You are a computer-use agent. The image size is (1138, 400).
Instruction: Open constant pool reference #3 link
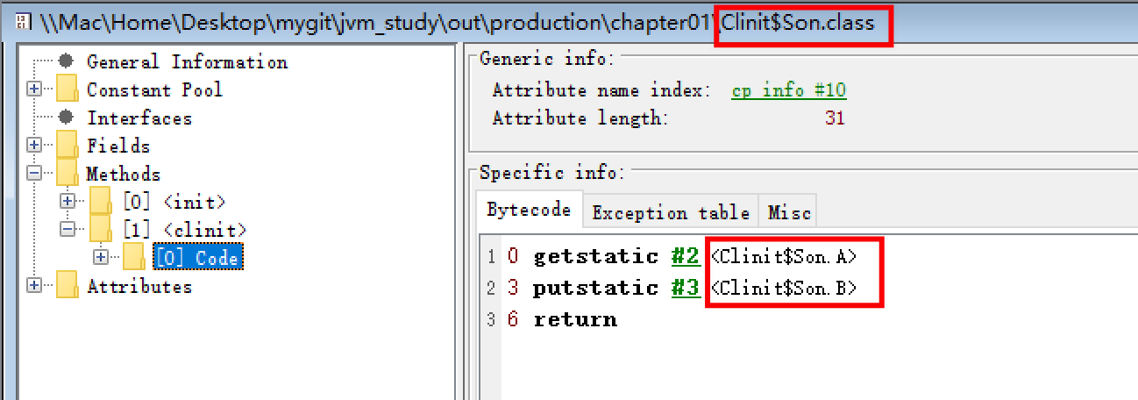click(686, 288)
